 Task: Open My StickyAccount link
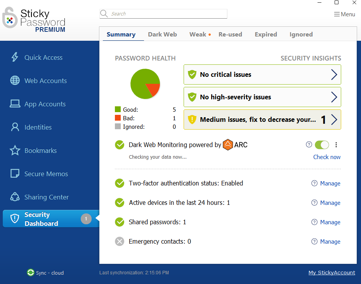click(x=332, y=272)
